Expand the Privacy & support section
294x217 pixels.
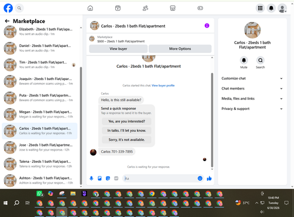pyautogui.click(x=252, y=109)
